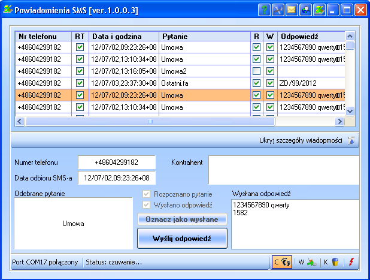The width and height of the screenshot is (370, 280).
Task: Click the globe search icon in title bar
Action: pyautogui.click(x=305, y=10)
